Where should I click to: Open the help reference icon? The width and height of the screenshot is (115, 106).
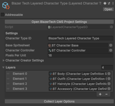coord(105,3)
